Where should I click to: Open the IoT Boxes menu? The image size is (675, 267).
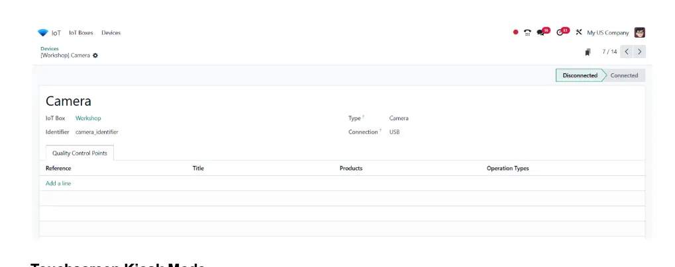pos(81,32)
